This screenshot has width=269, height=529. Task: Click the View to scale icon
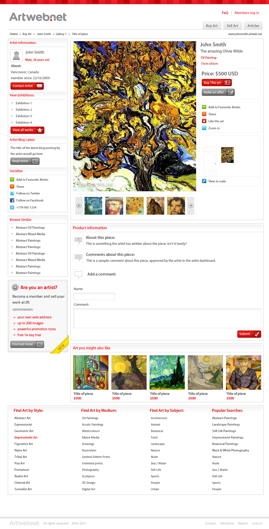(x=204, y=181)
